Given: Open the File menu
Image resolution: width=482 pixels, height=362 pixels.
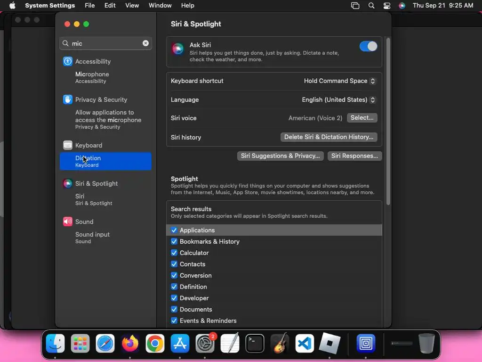Looking at the screenshot, I should pyautogui.click(x=90, y=6).
